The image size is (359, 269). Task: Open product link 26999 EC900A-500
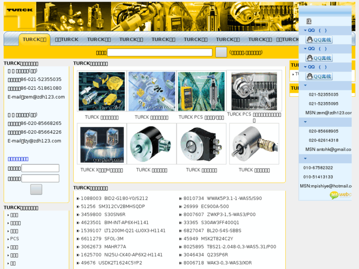206,206
